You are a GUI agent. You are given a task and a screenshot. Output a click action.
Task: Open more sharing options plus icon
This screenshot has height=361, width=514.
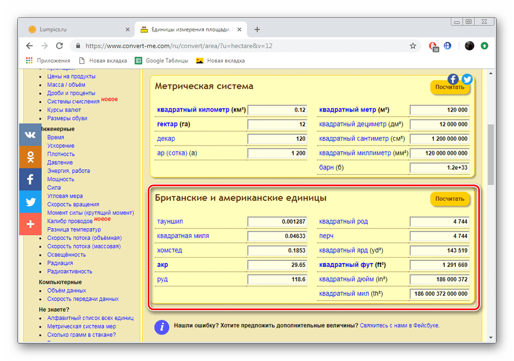click(30, 224)
